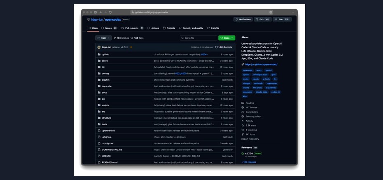Click the folder icon next to scripts
The height and width of the screenshot is (180, 383).
point(99,105)
